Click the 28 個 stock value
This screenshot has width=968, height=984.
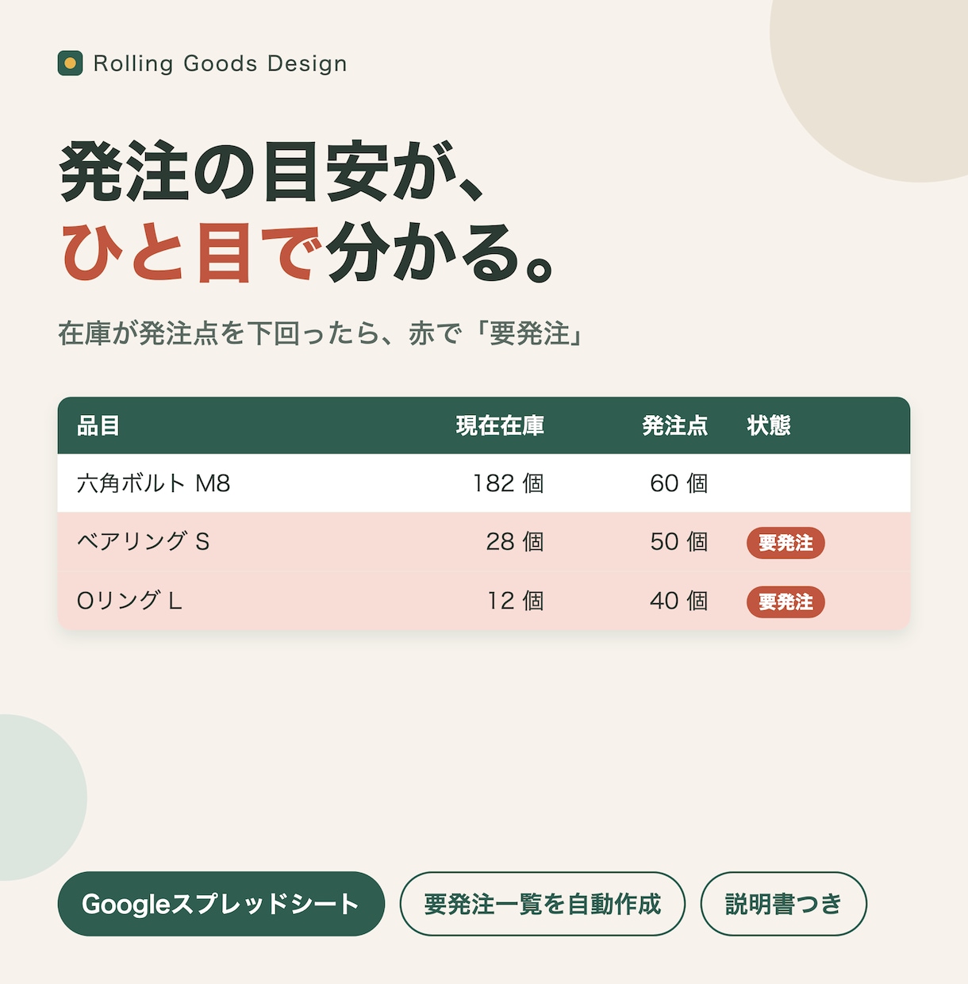pyautogui.click(x=515, y=542)
